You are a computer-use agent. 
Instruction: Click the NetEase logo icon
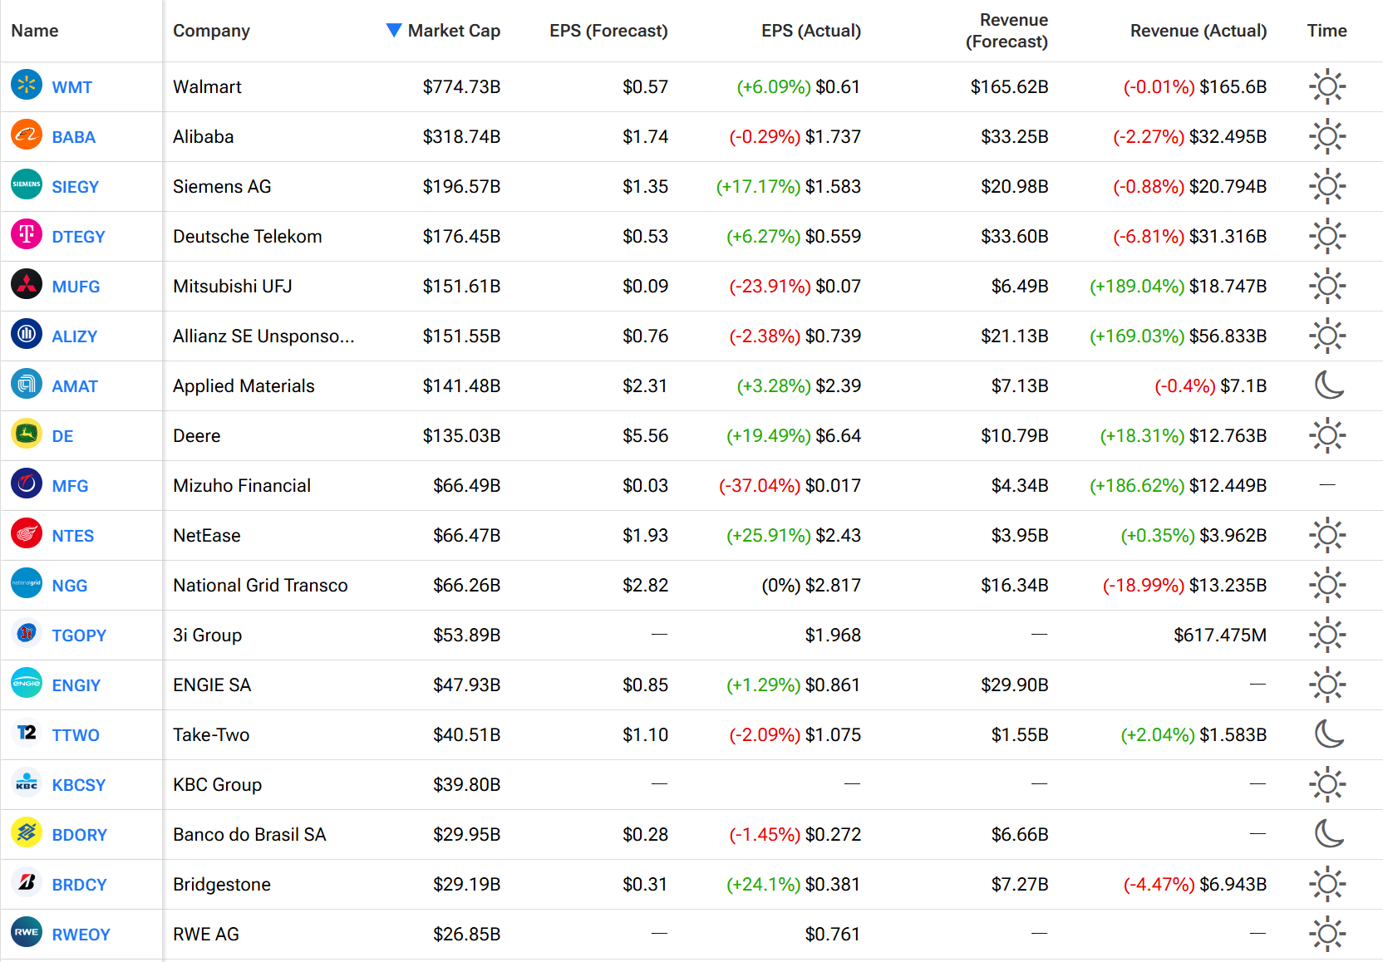tap(27, 533)
